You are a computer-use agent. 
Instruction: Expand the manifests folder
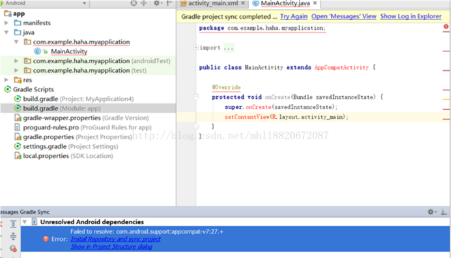[x=7, y=23]
